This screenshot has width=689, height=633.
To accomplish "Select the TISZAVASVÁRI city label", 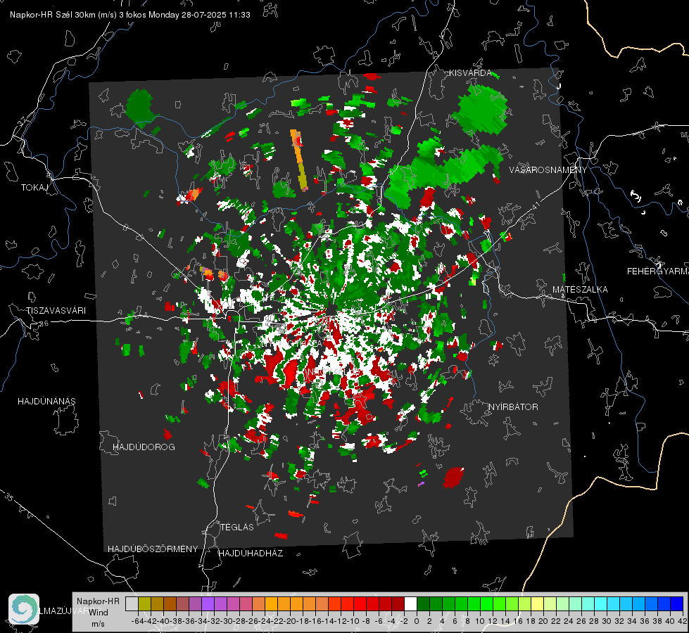I will [56, 311].
